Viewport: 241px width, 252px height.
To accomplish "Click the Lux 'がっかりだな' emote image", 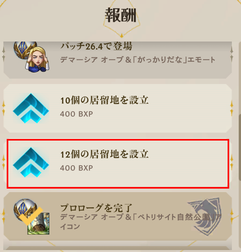I will tap(37, 59).
